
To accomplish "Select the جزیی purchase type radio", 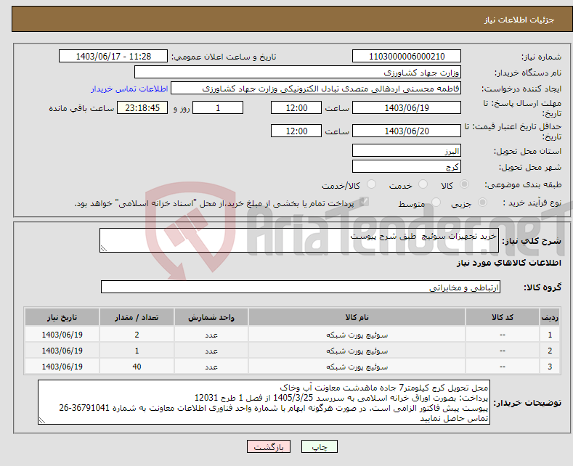I will coord(482,203).
